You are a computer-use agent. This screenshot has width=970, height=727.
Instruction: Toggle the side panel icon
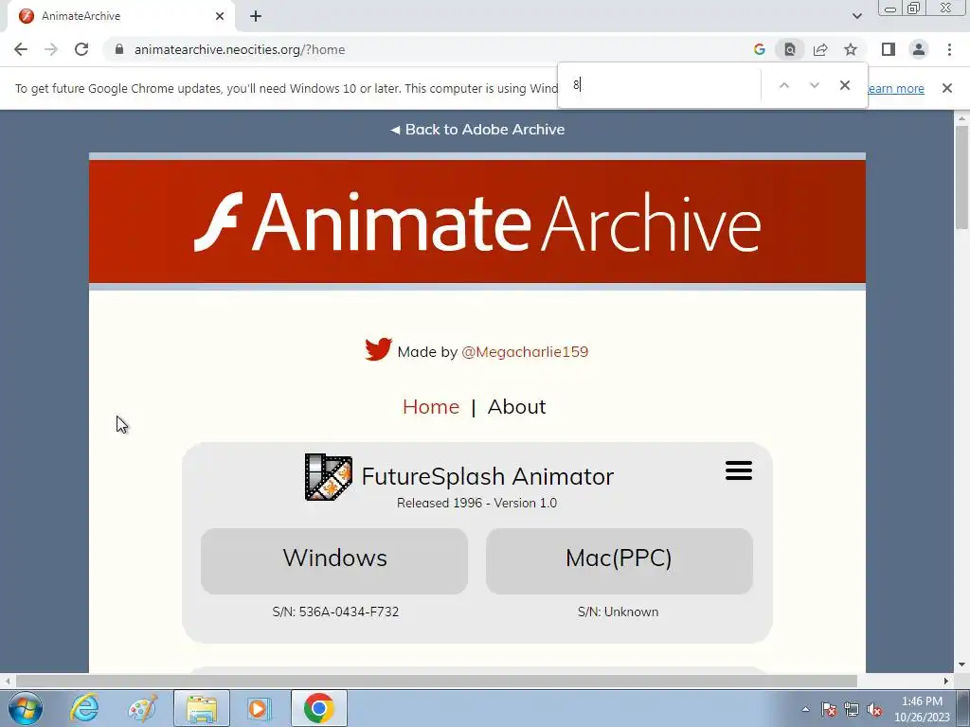889,49
